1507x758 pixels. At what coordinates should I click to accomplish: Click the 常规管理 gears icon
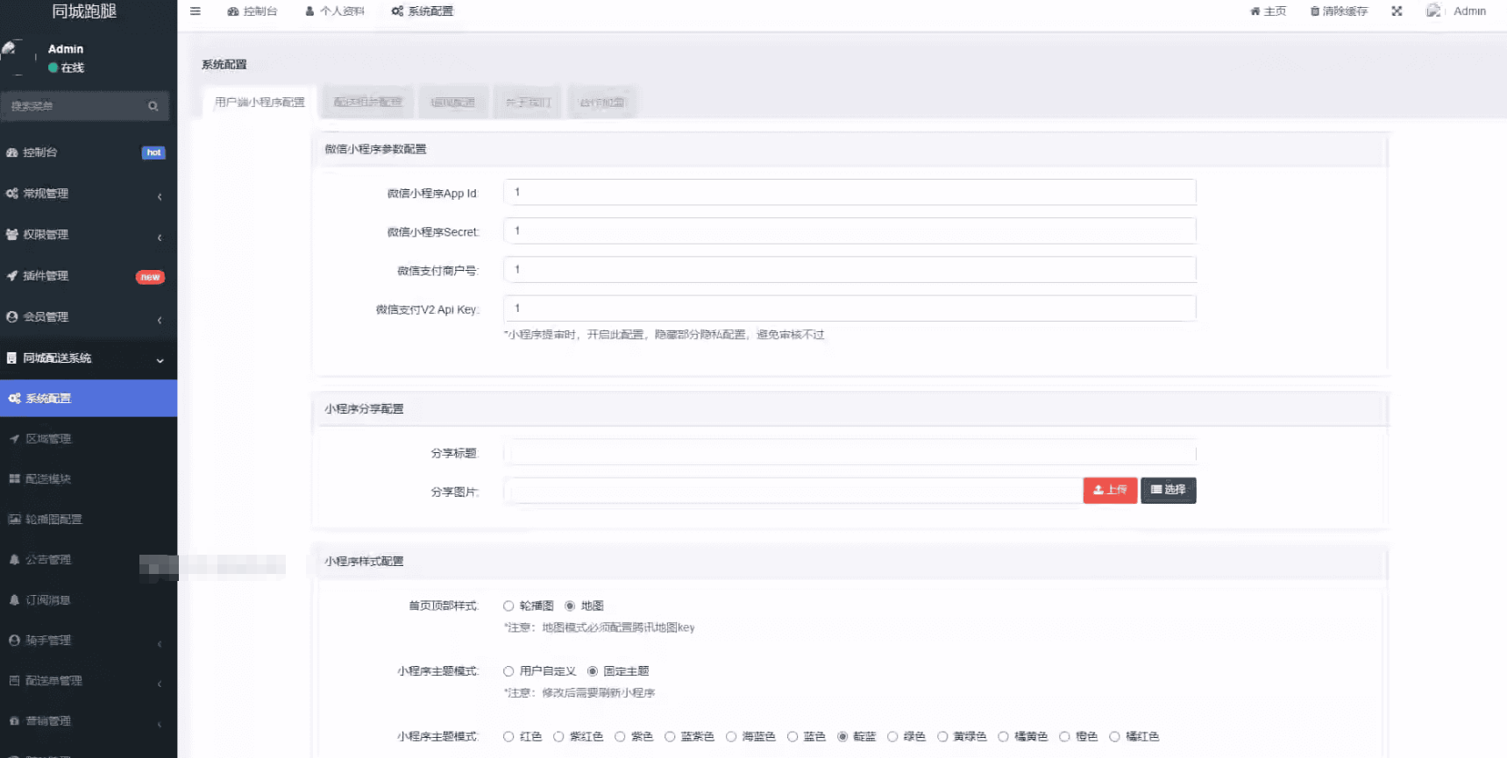point(12,194)
